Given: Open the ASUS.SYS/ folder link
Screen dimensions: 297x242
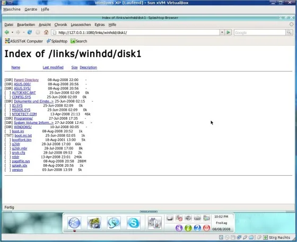Looking at the screenshot, I should (22, 88).
